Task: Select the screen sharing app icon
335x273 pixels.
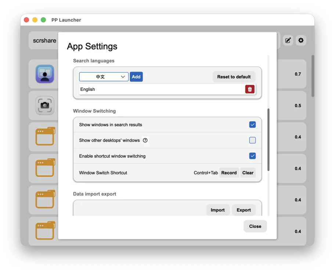Action: click(x=45, y=74)
